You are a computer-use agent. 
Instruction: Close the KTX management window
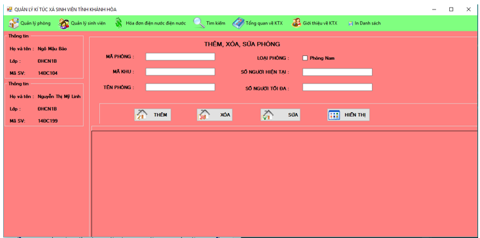click(468, 9)
